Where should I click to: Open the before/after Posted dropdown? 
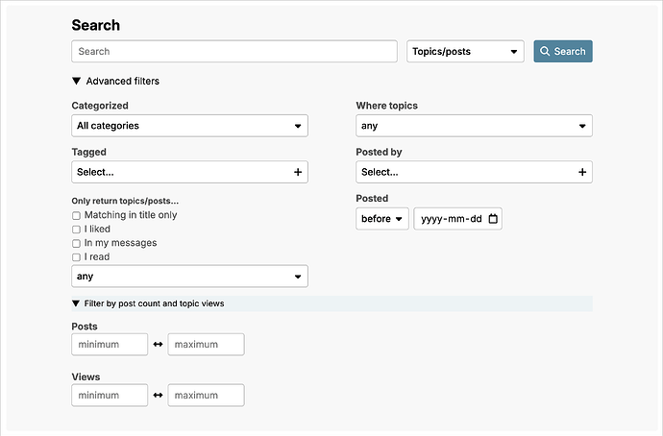(382, 218)
